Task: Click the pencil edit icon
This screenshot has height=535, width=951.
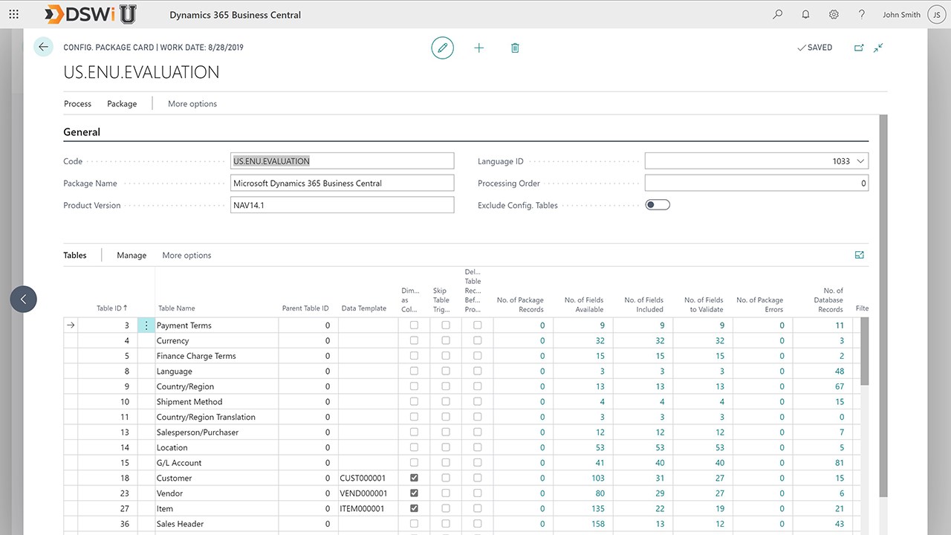Action: tap(442, 48)
